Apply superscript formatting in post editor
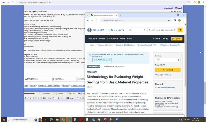Image resolution: width=207 pixels, height=123 pixels. (36, 98)
